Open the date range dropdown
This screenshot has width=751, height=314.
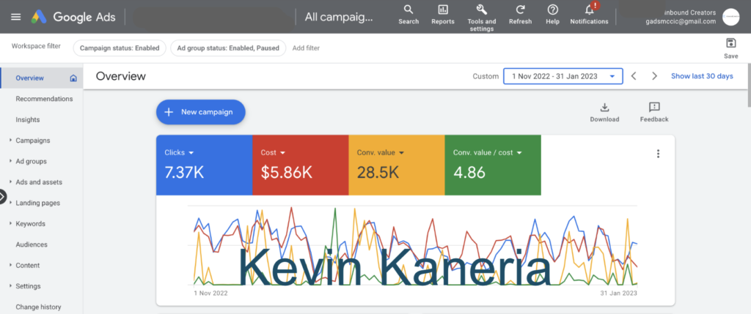click(x=563, y=76)
